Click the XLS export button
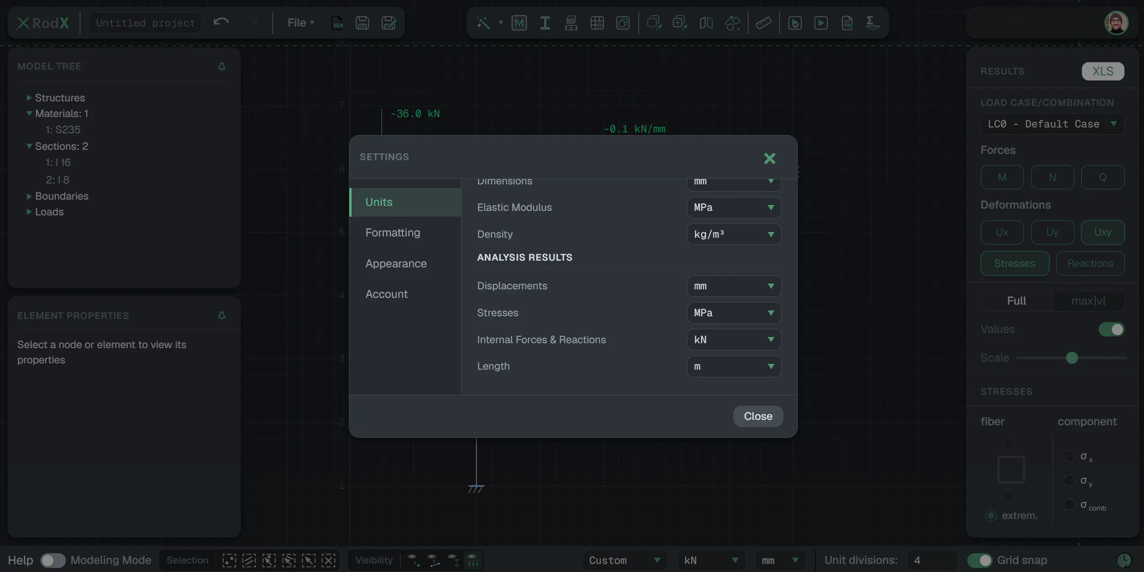The width and height of the screenshot is (1144, 572). [1103, 71]
